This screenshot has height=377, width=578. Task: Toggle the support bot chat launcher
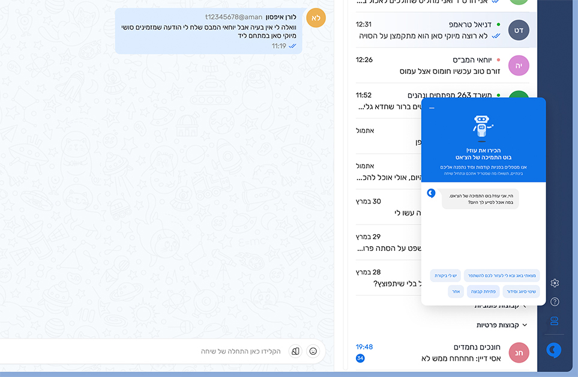(554, 350)
